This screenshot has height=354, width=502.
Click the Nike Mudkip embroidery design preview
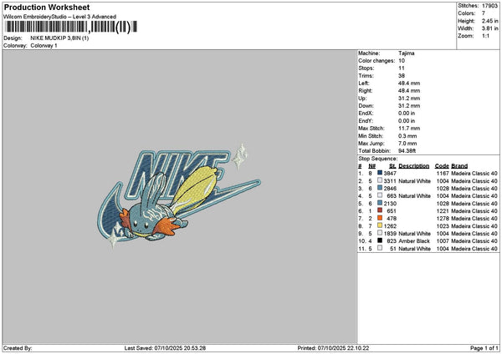pos(178,195)
